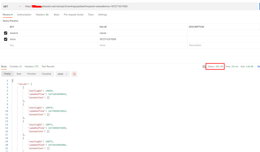
Task: Click line number 1 gutter in response viewer
Action: pos(7,81)
